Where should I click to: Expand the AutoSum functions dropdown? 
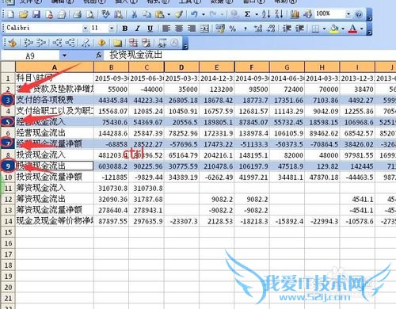[x=256, y=14]
